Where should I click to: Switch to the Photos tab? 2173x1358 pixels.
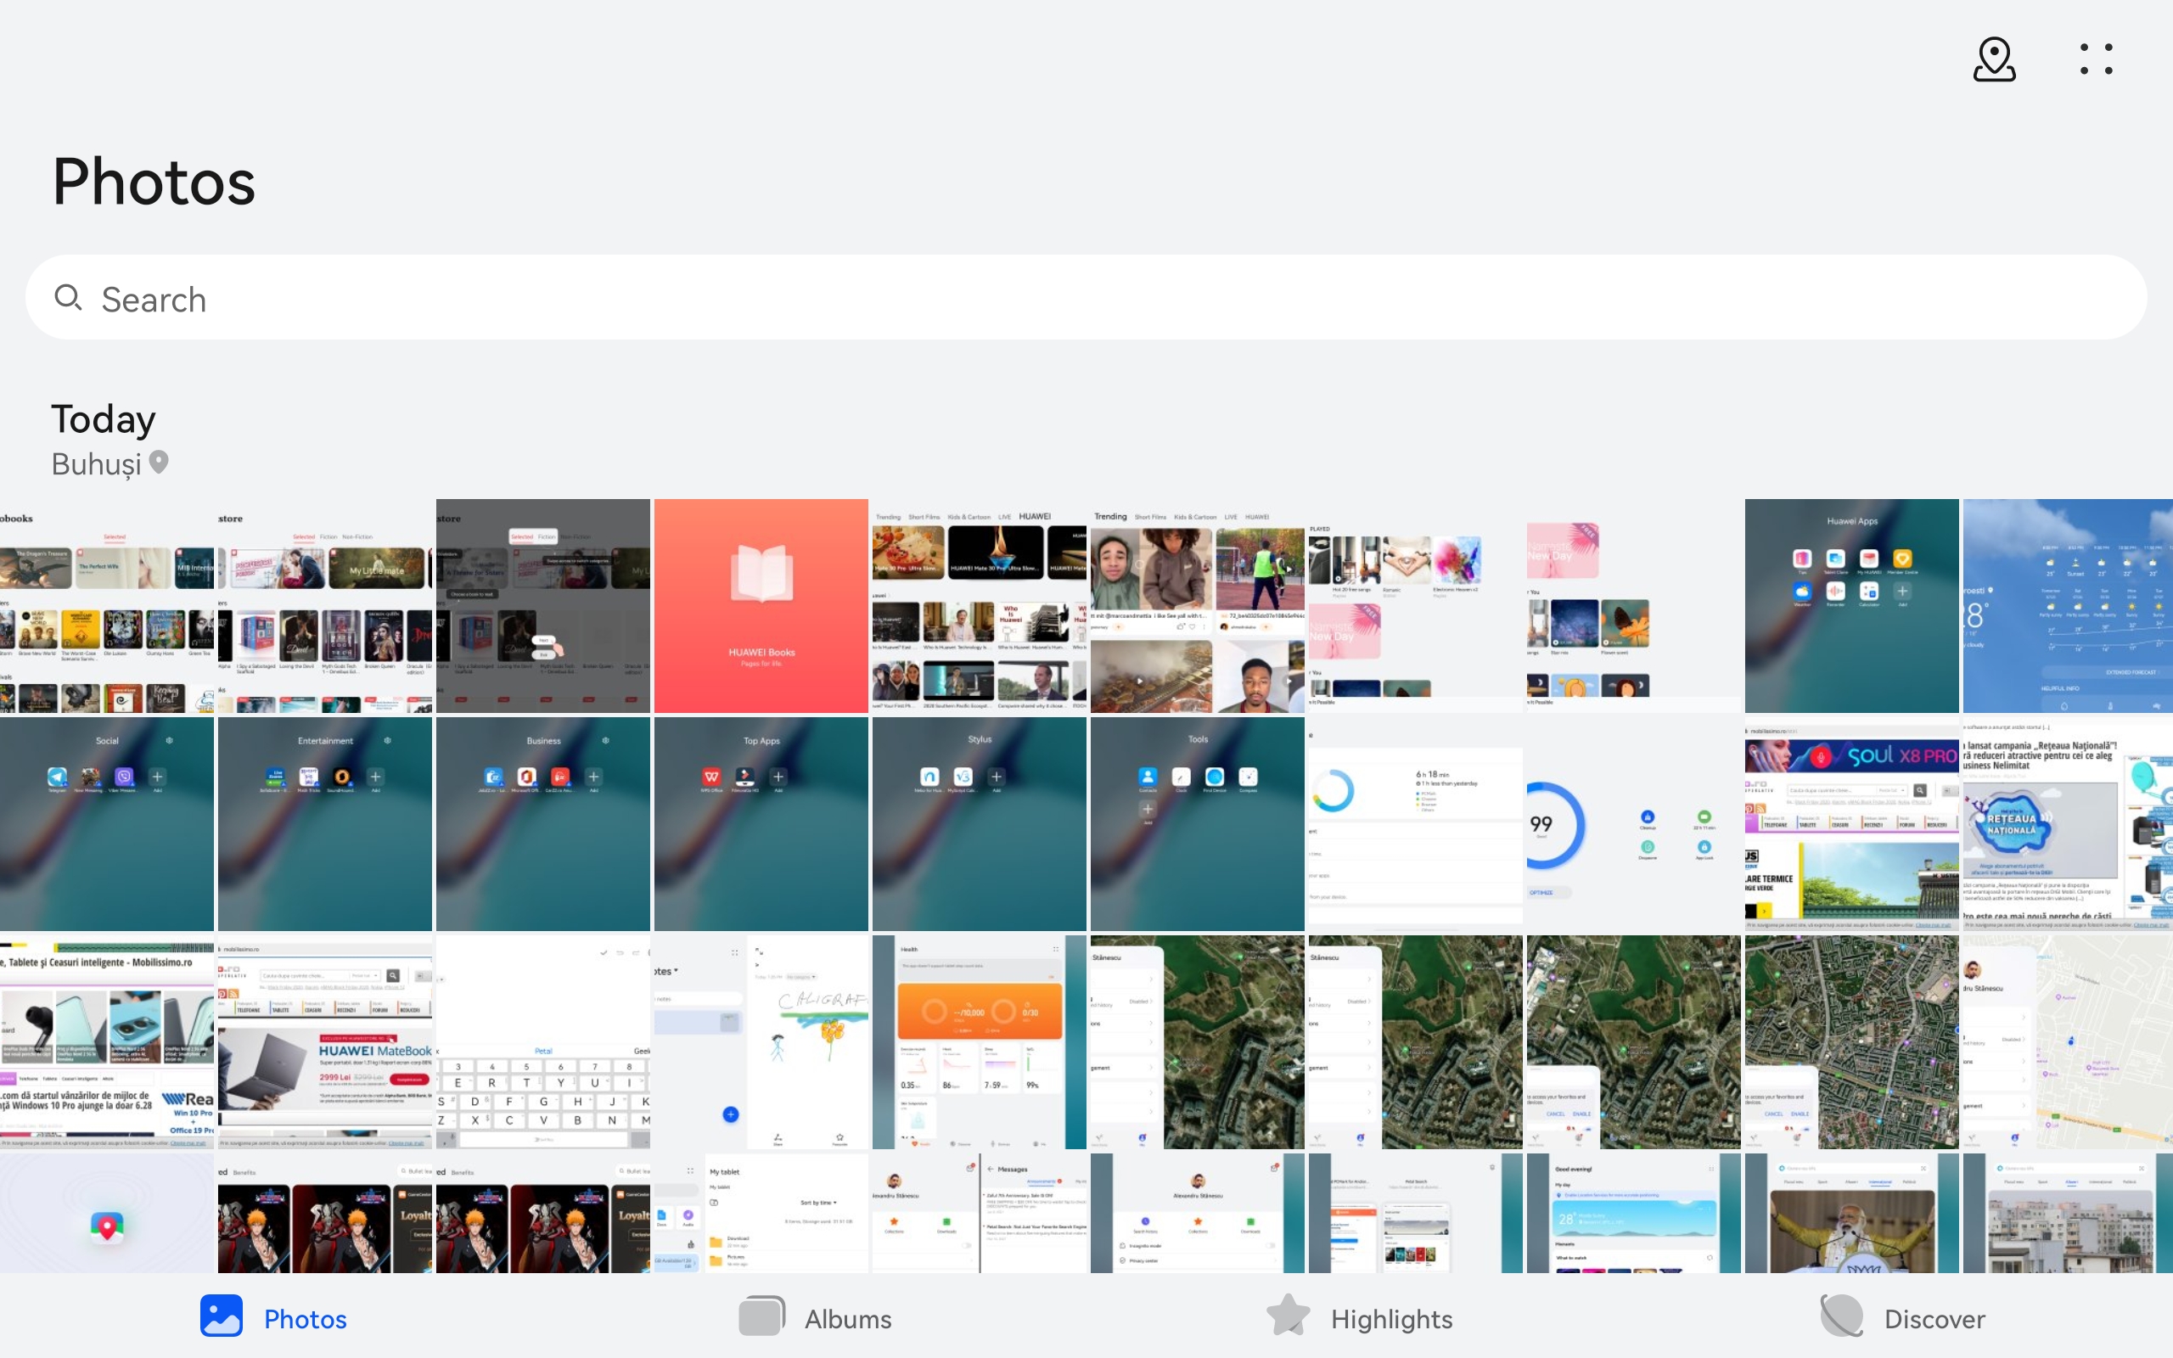(x=273, y=1317)
